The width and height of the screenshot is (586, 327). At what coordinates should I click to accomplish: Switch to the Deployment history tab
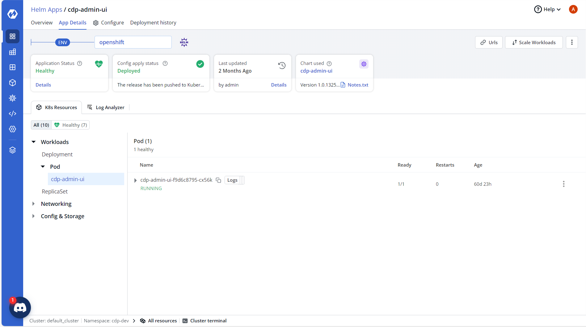click(153, 23)
